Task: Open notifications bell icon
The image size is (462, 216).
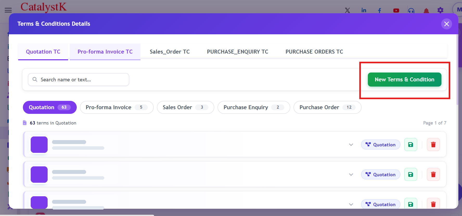Action: tap(426, 11)
